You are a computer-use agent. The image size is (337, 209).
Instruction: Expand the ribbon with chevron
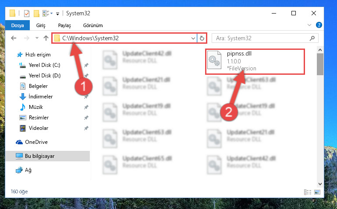point(309,25)
